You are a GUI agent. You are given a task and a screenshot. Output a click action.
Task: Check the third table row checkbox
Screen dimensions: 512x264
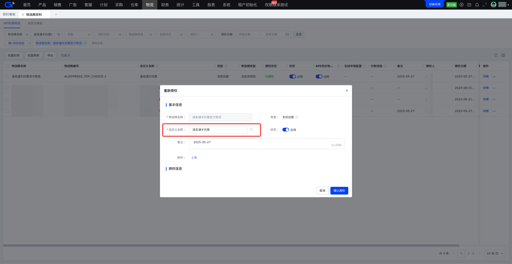pyautogui.click(x=7, y=99)
